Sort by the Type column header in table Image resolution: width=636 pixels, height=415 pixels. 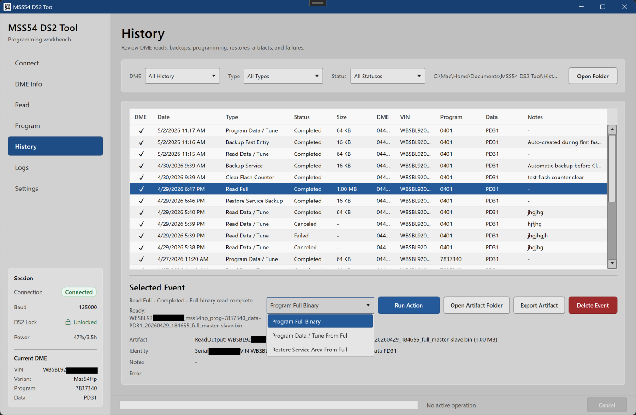click(232, 117)
